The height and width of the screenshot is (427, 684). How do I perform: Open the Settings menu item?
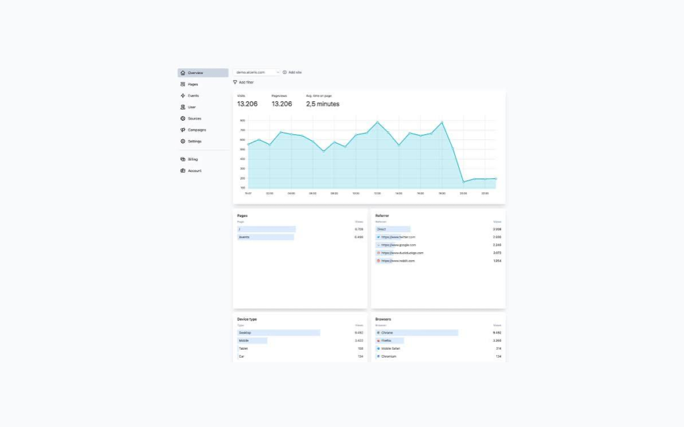(203, 141)
